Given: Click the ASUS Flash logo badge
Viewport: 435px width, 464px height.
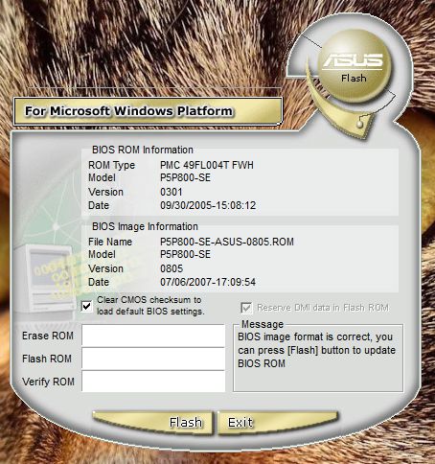Looking at the screenshot, I should [354, 65].
